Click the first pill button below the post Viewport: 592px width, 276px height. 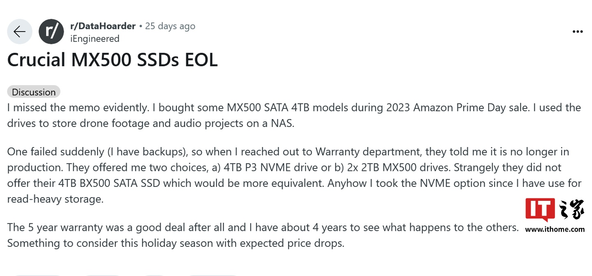click(x=37, y=275)
